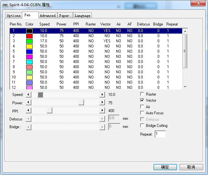Select the cyan color swatch of pen 7

point(29,62)
